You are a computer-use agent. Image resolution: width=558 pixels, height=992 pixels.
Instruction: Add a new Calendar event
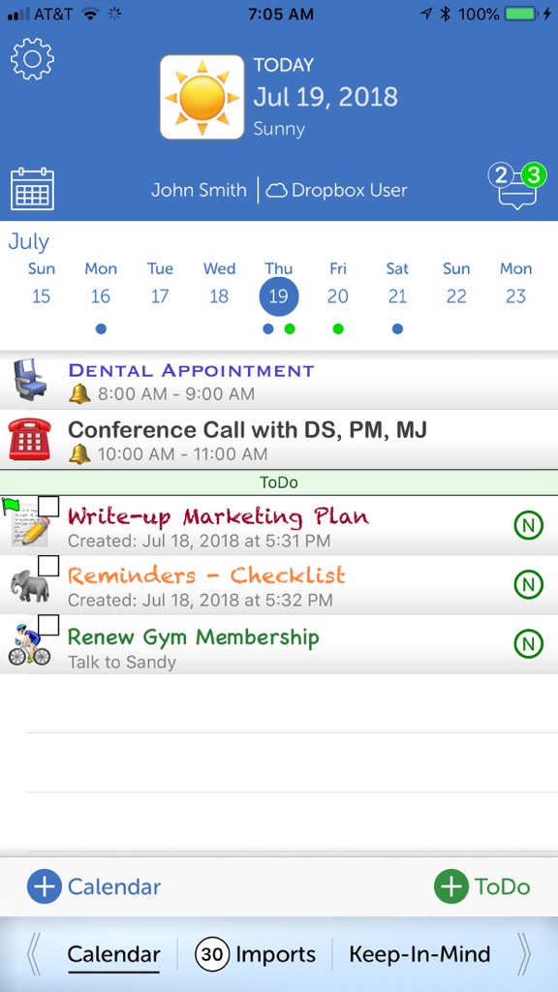(94, 886)
